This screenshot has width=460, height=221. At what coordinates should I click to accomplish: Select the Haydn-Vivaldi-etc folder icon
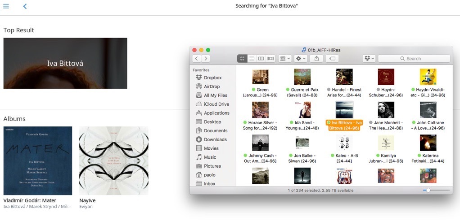[428, 77]
